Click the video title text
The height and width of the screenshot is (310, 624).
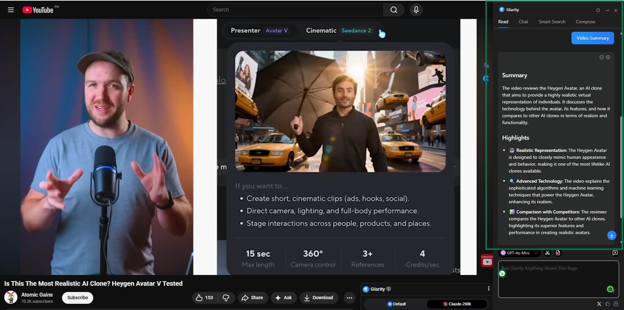(93, 283)
